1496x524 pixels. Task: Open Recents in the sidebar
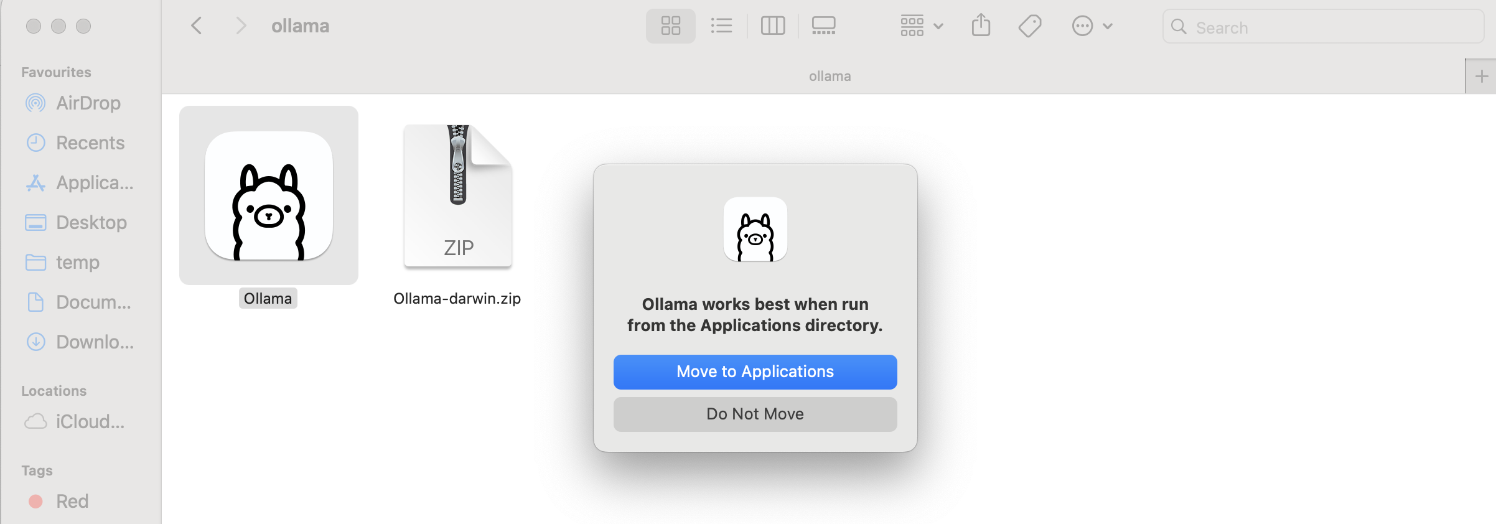(90, 143)
